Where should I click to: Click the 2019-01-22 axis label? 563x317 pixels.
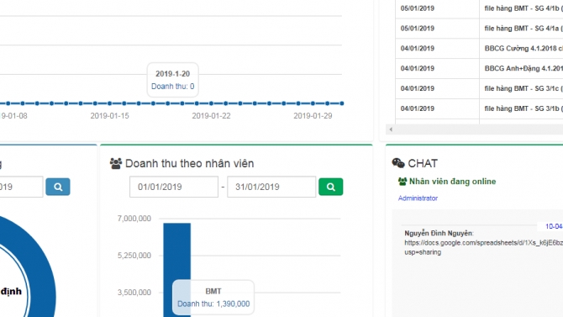coord(211,116)
